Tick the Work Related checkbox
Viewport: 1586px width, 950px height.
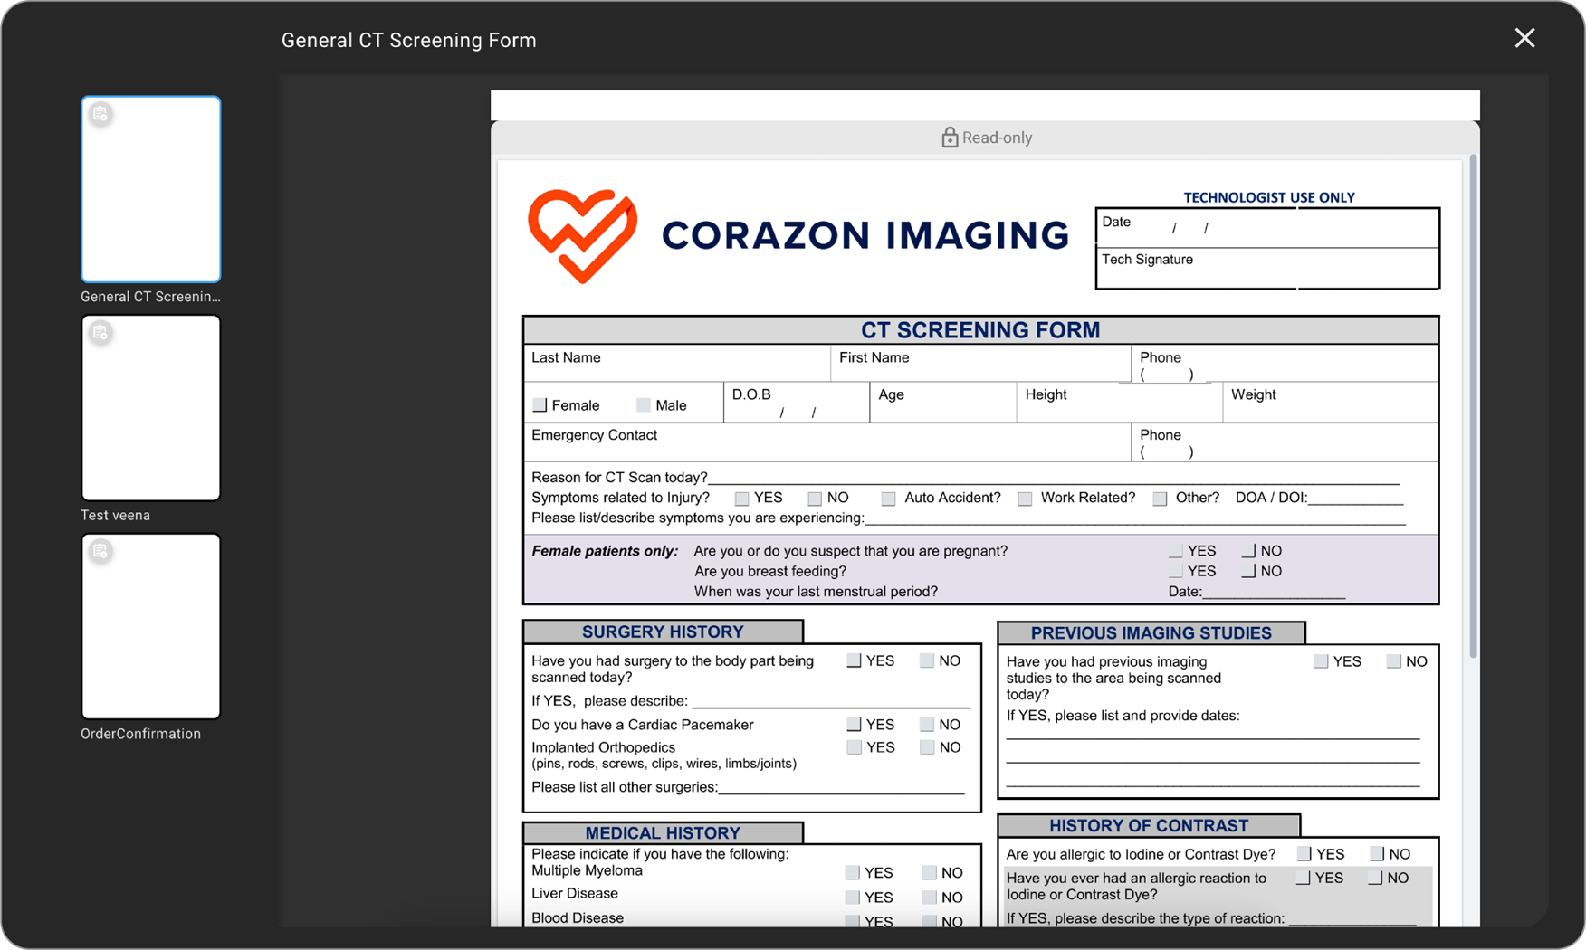(x=1025, y=499)
